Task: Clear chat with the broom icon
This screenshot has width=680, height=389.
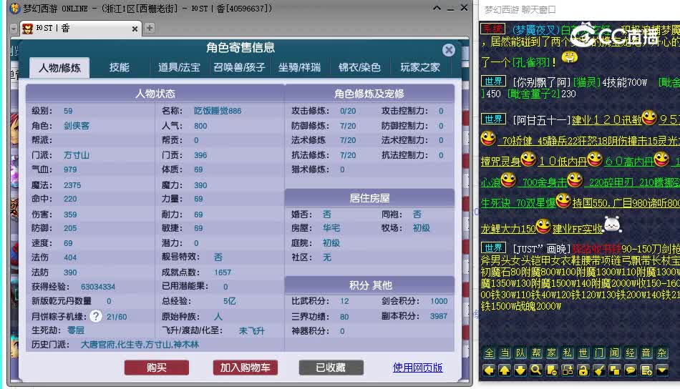Action: click(x=599, y=370)
